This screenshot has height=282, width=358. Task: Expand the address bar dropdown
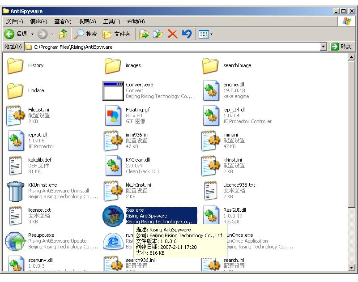[323, 47]
